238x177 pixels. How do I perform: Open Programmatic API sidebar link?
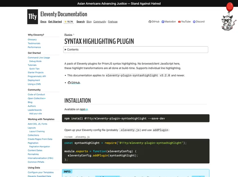37,76
